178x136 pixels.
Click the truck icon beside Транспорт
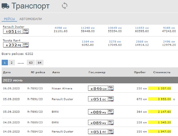click(5, 6)
